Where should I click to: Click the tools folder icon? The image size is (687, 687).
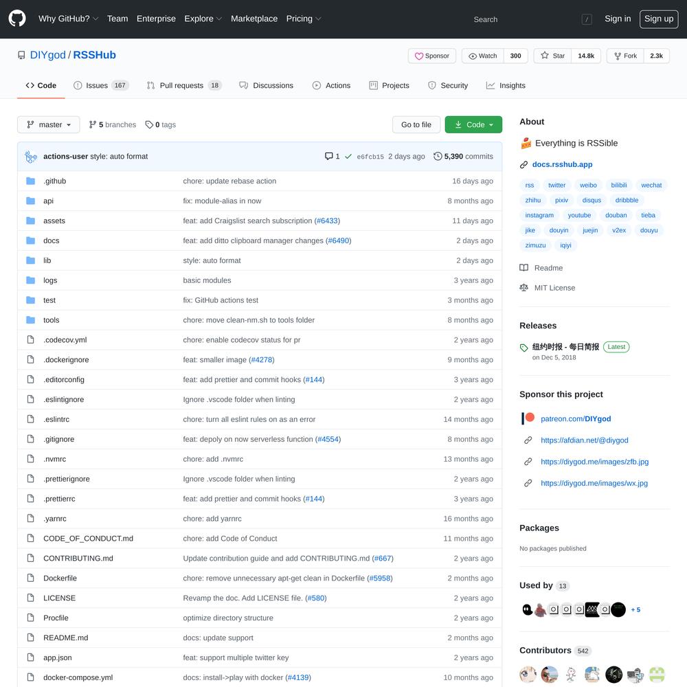pos(31,320)
